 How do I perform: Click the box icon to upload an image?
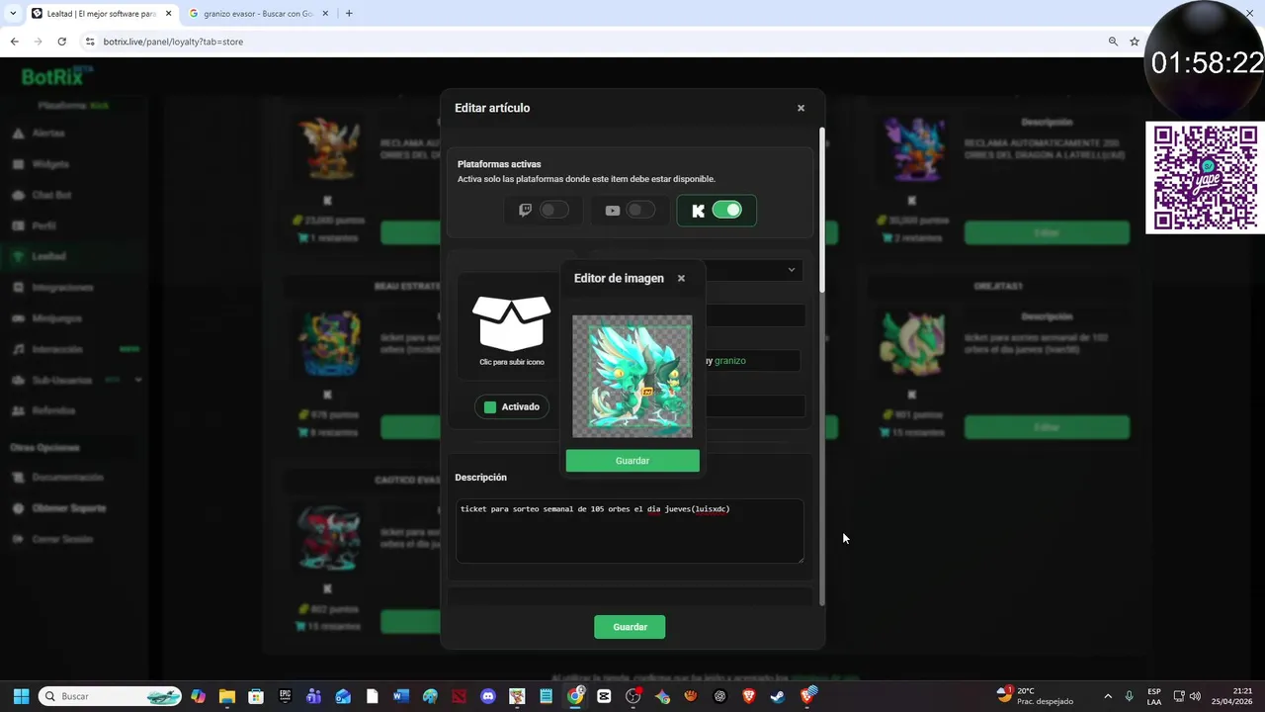512,323
